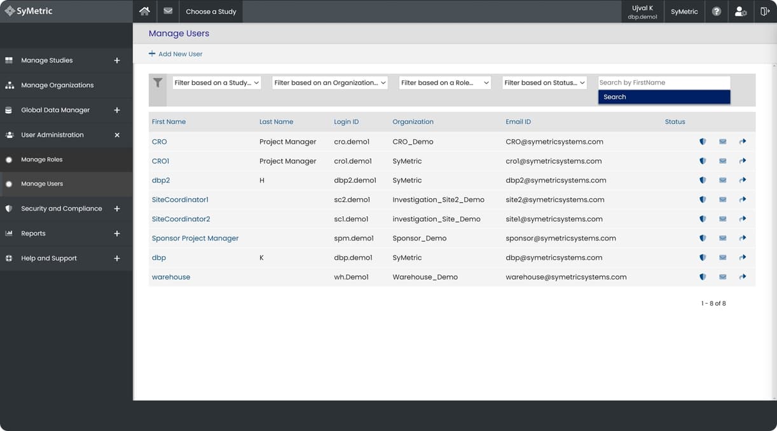Click the logout icon in the top-right corner

765,11
